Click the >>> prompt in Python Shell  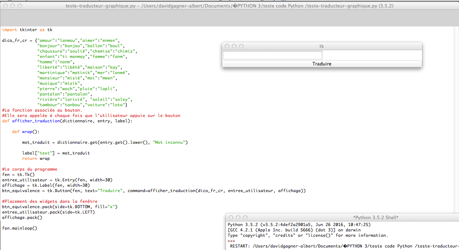tap(231, 241)
